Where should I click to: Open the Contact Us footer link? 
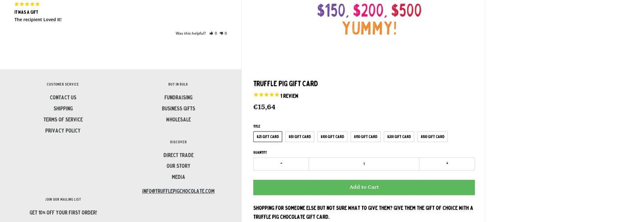point(63,98)
